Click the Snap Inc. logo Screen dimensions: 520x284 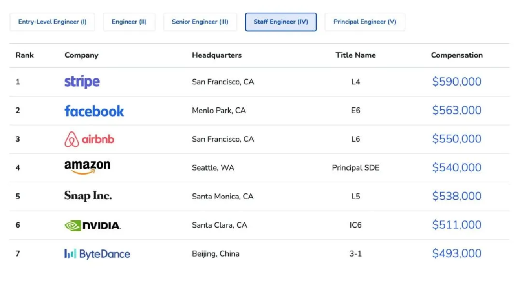[x=88, y=196]
